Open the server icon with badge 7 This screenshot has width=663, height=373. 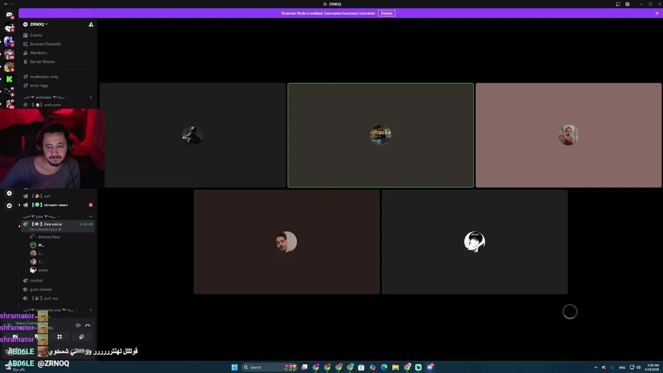click(9, 41)
